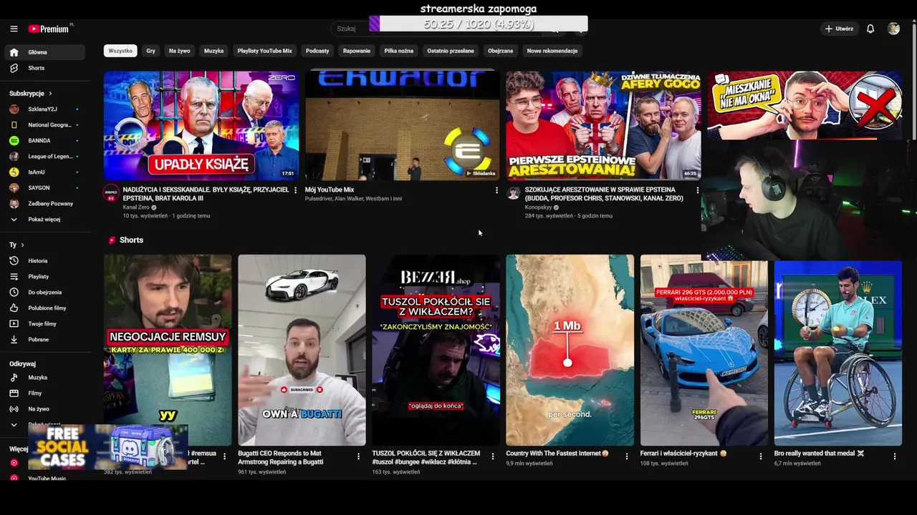The image size is (917, 515).
Task: Open Filmy under Odkrywaj
Action: click(44, 393)
